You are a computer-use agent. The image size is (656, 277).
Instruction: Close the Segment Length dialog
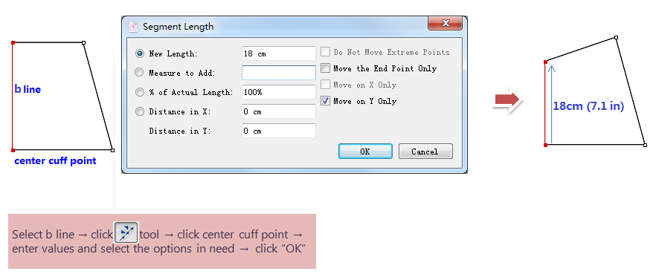(x=445, y=24)
